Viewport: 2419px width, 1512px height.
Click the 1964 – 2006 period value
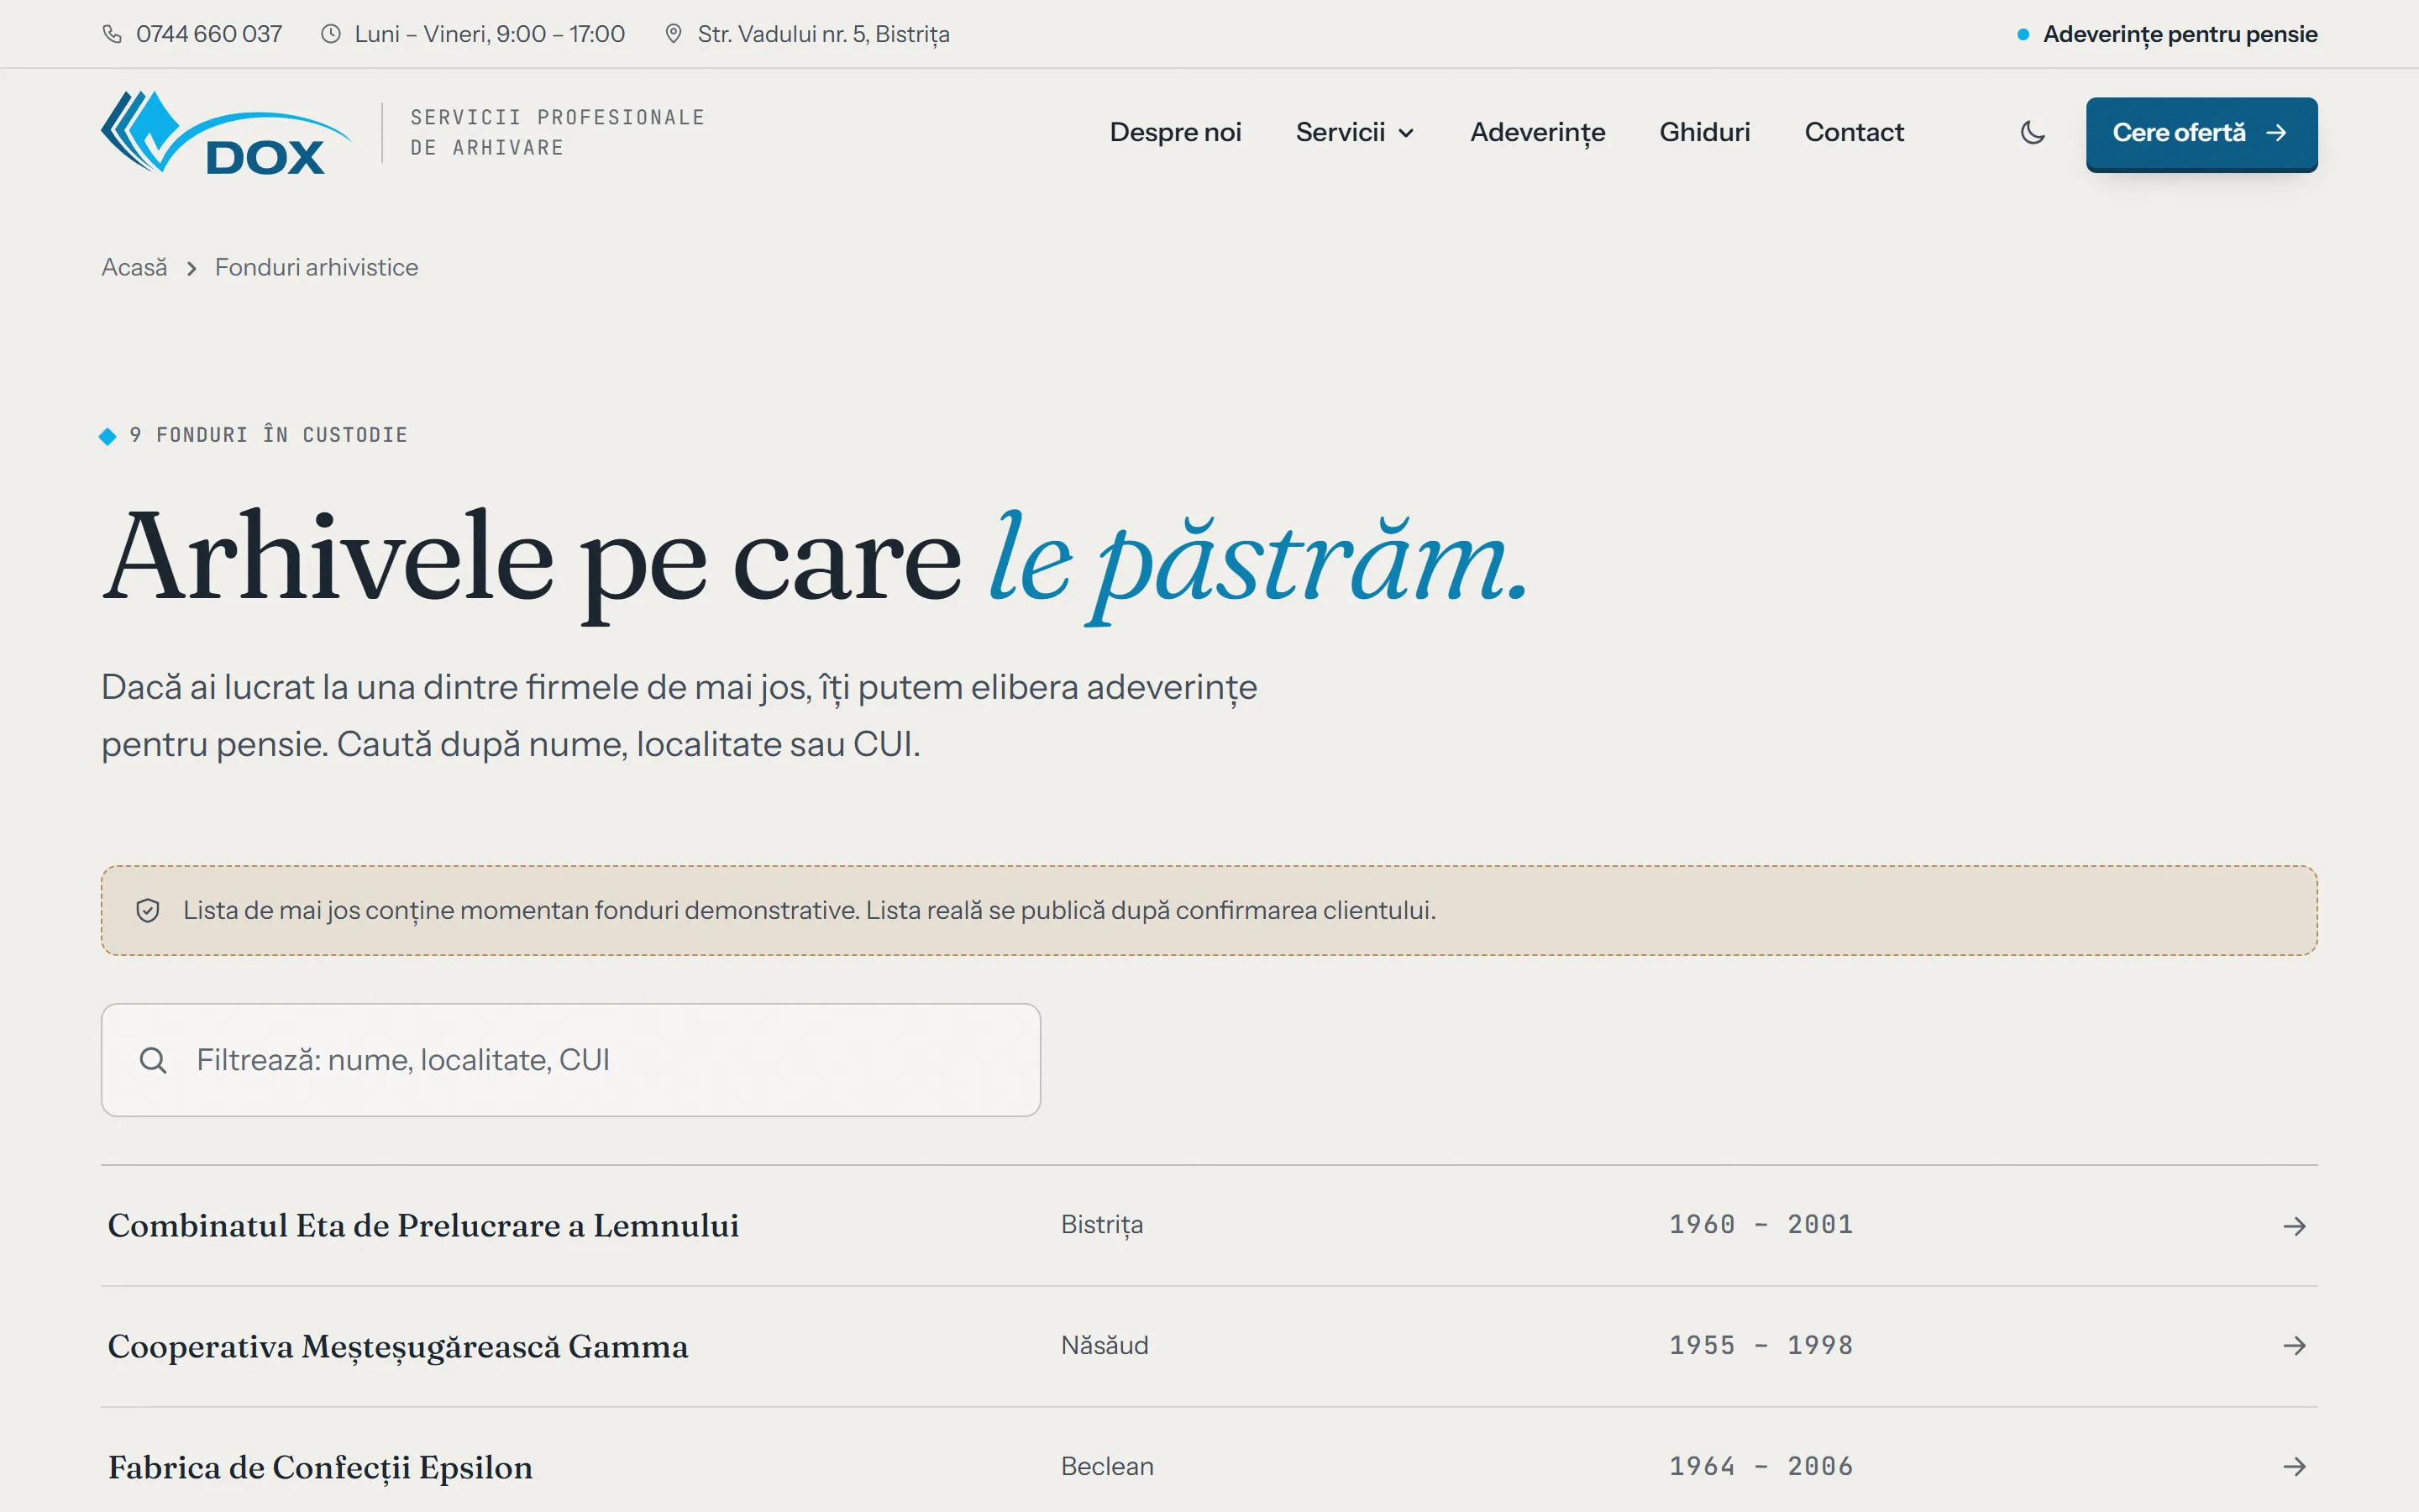click(x=1761, y=1466)
